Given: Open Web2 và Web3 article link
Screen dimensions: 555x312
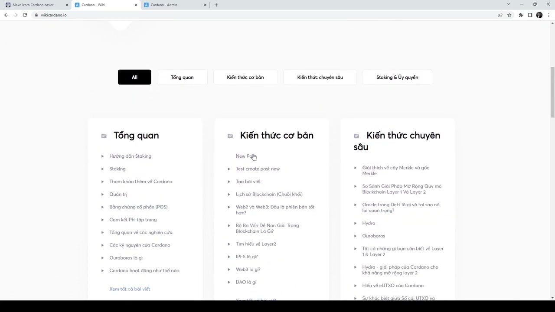Looking at the screenshot, I should coord(275,210).
